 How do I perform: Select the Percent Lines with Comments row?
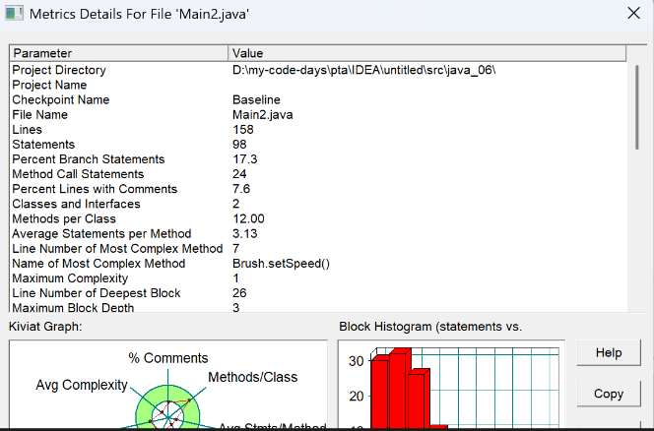click(318, 189)
